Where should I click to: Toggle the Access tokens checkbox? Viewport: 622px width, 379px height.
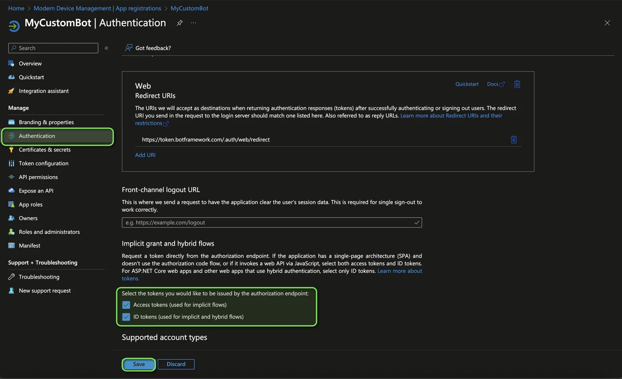pos(126,305)
